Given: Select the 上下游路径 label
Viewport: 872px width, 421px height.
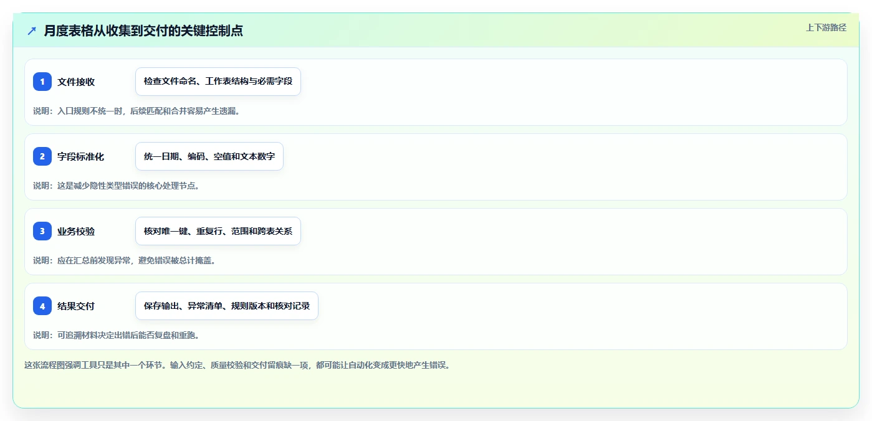Looking at the screenshot, I should pyautogui.click(x=826, y=27).
